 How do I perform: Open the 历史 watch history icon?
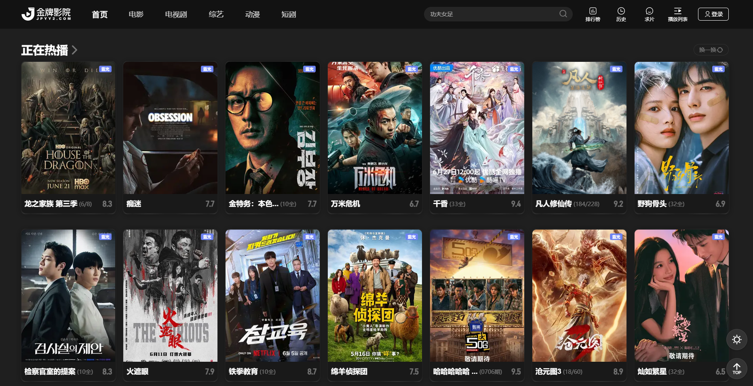tap(621, 14)
